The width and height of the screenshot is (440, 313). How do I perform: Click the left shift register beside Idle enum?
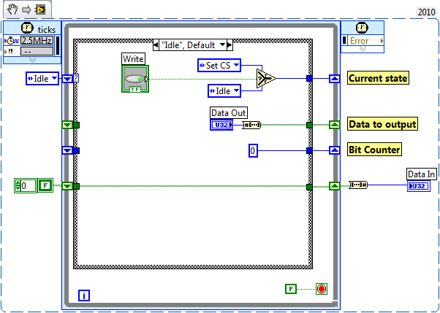pos(67,79)
